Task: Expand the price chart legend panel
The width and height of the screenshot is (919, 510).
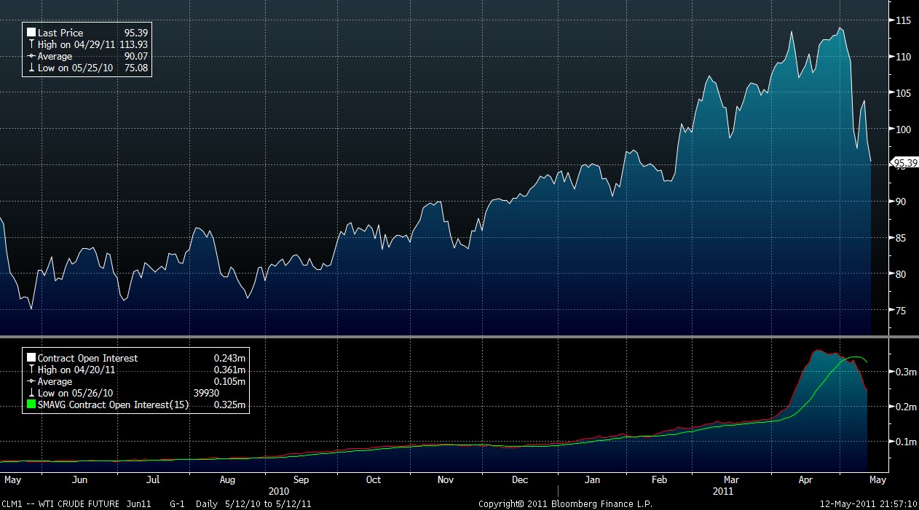Action: 87,49
